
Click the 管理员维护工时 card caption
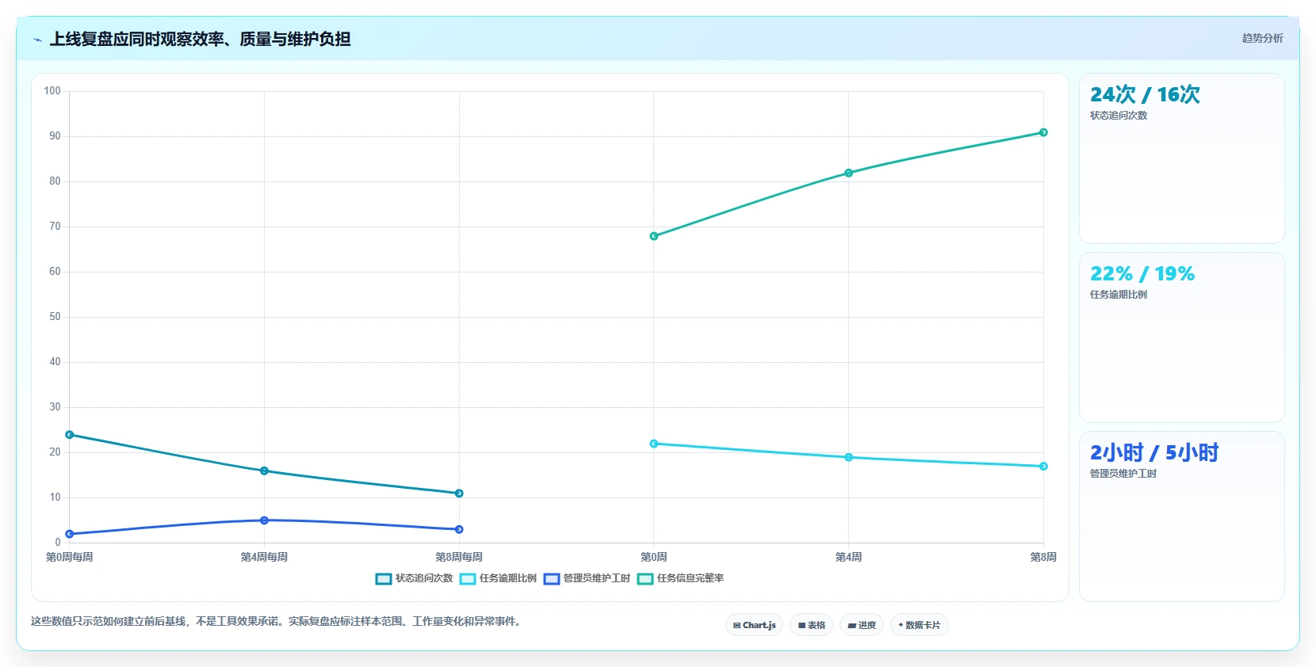point(1123,474)
